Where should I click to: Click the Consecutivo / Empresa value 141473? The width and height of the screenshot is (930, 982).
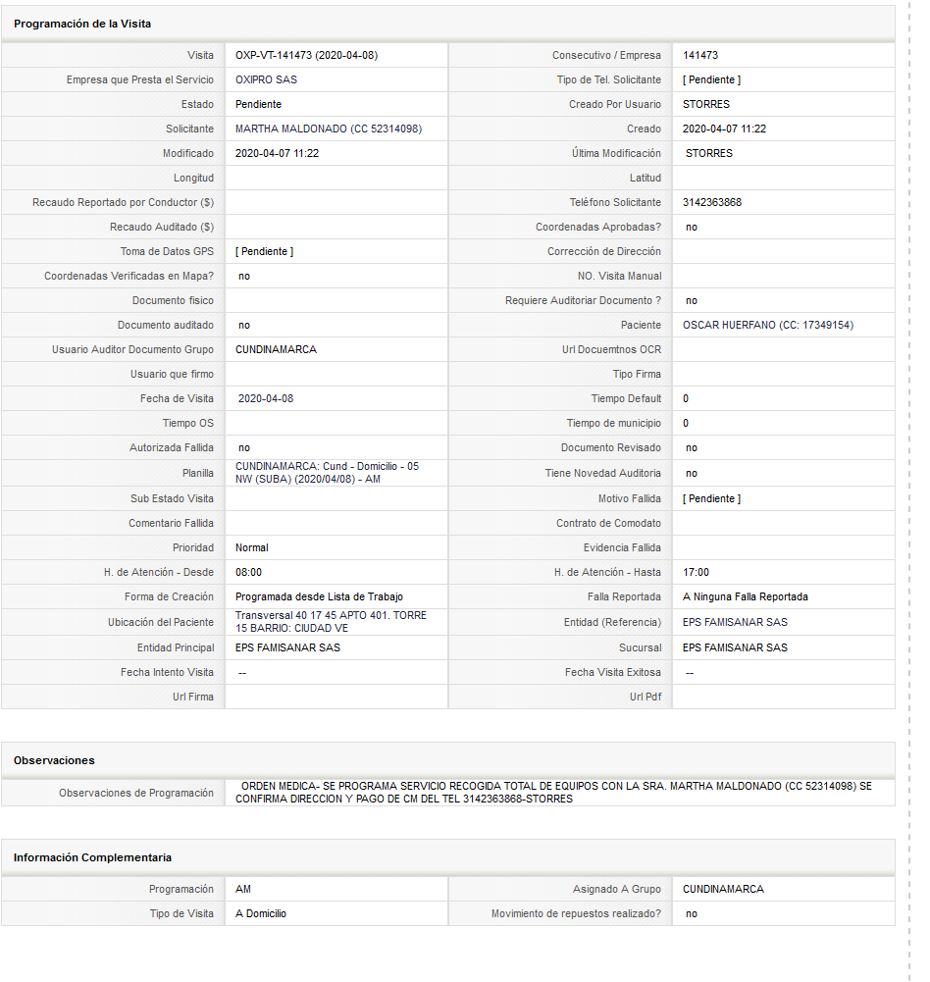coord(700,55)
